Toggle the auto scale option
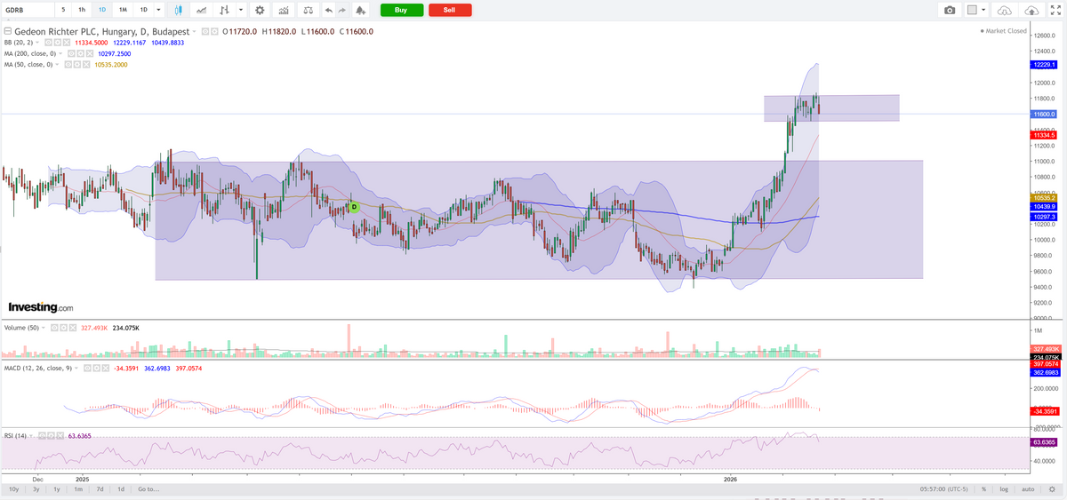1067x500 pixels. coord(1028,489)
